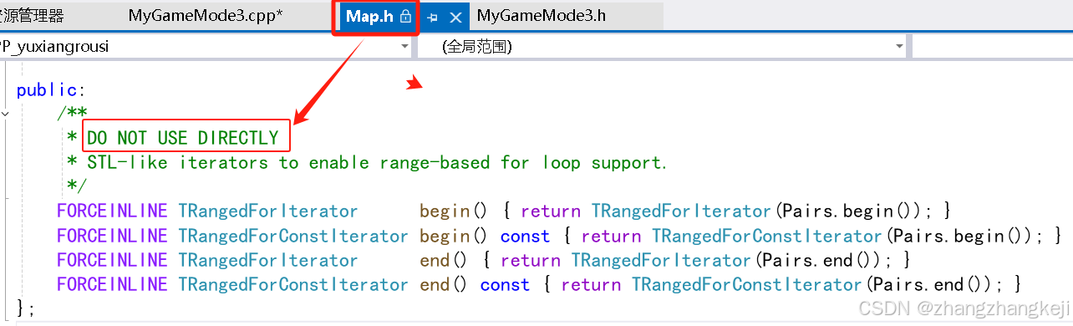Click the 'public:' keyword in the code
The image size is (1073, 326).
(51, 90)
